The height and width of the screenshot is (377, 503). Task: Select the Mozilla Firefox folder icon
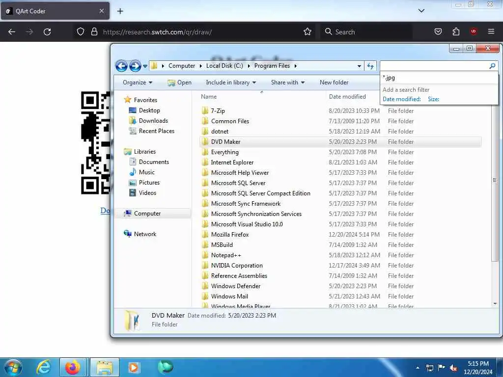(205, 234)
